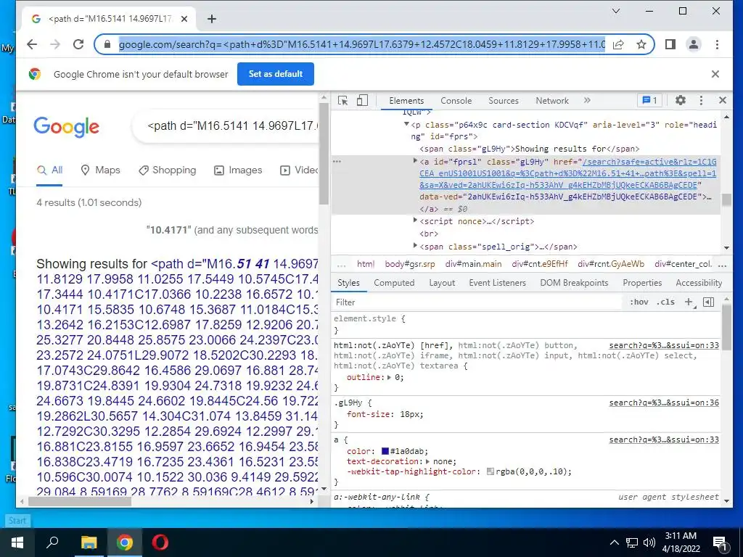Select the div#main.main breadcrumb
The height and width of the screenshot is (557, 743).
(473, 264)
